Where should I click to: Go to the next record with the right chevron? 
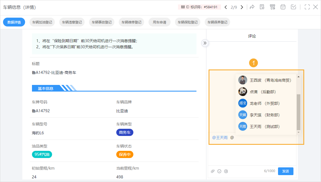[242, 7]
